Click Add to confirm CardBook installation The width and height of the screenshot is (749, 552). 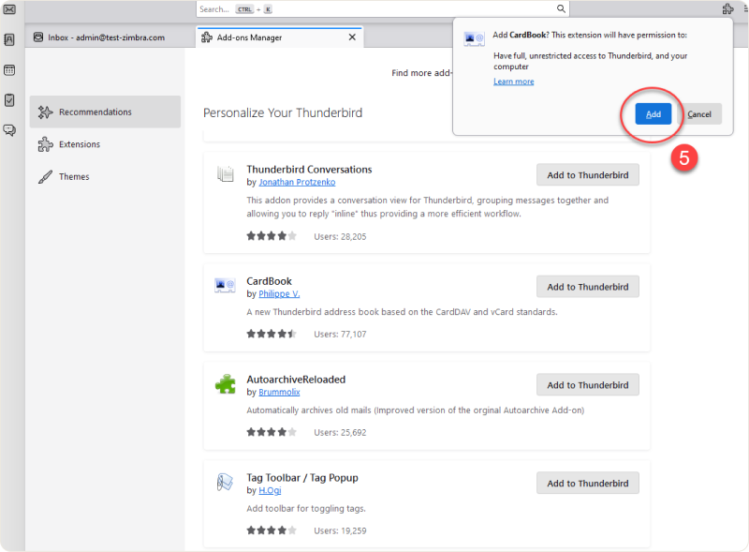[x=653, y=114]
